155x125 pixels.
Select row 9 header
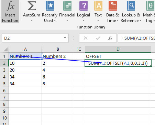point(4,111)
